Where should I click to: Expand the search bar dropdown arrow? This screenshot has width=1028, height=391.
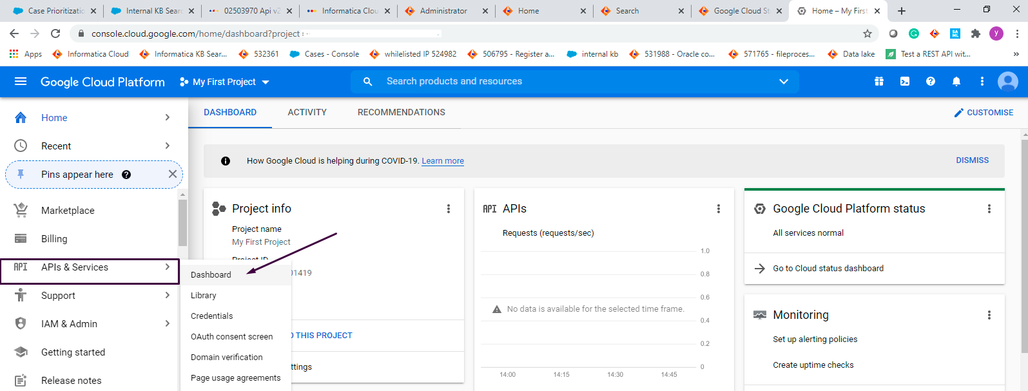(784, 82)
